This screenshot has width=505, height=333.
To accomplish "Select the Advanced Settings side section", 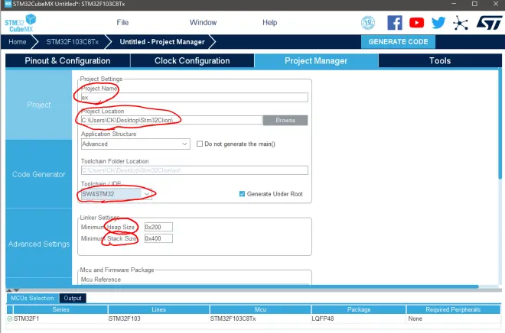I will point(39,244).
